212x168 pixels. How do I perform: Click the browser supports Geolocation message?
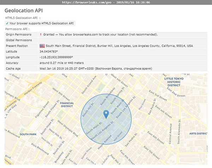point(41,24)
